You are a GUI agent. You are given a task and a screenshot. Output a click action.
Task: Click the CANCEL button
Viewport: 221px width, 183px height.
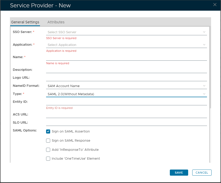point(202,173)
